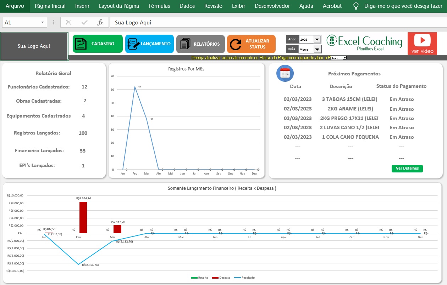Image resolution: width=447 pixels, height=285 pixels.
Task: Click the 2KG PREGO 17X21 payment description
Action: 350,118
